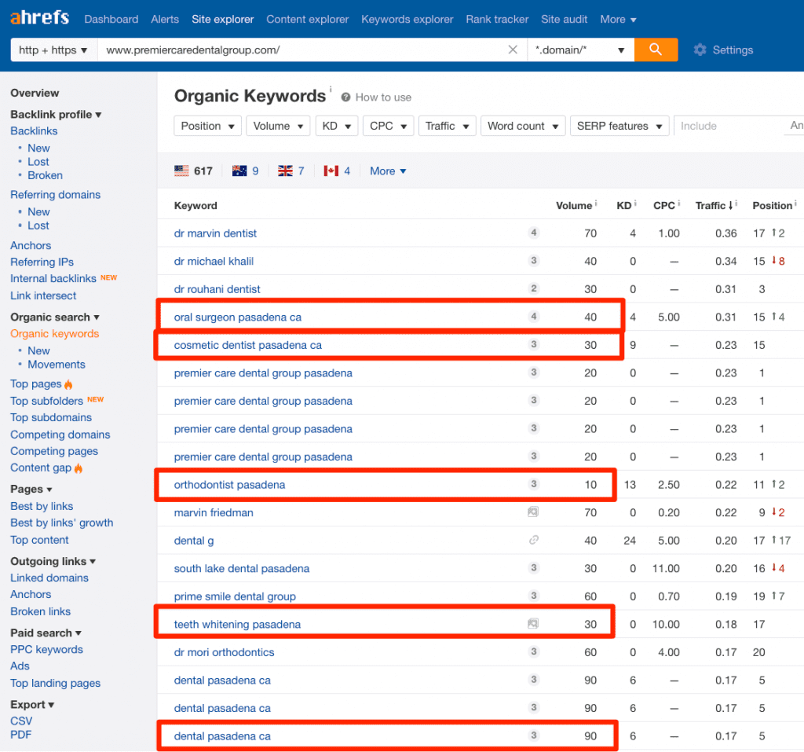Viewport: 804px width, 752px height.
Task: Clear the URL with the X icon
Action: point(512,50)
